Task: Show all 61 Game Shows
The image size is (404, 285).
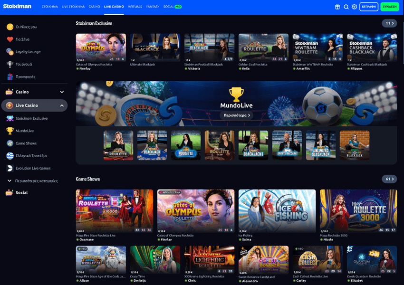Action: point(389,179)
